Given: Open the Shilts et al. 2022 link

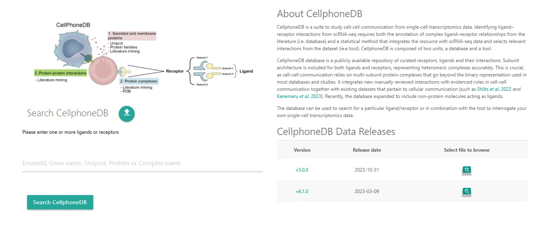Looking at the screenshot, I should pos(494,89).
